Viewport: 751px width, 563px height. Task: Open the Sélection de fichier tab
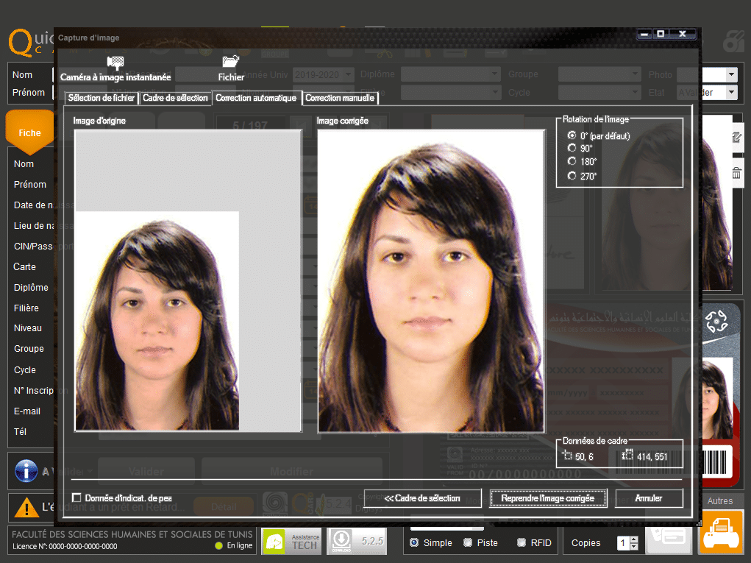(102, 98)
